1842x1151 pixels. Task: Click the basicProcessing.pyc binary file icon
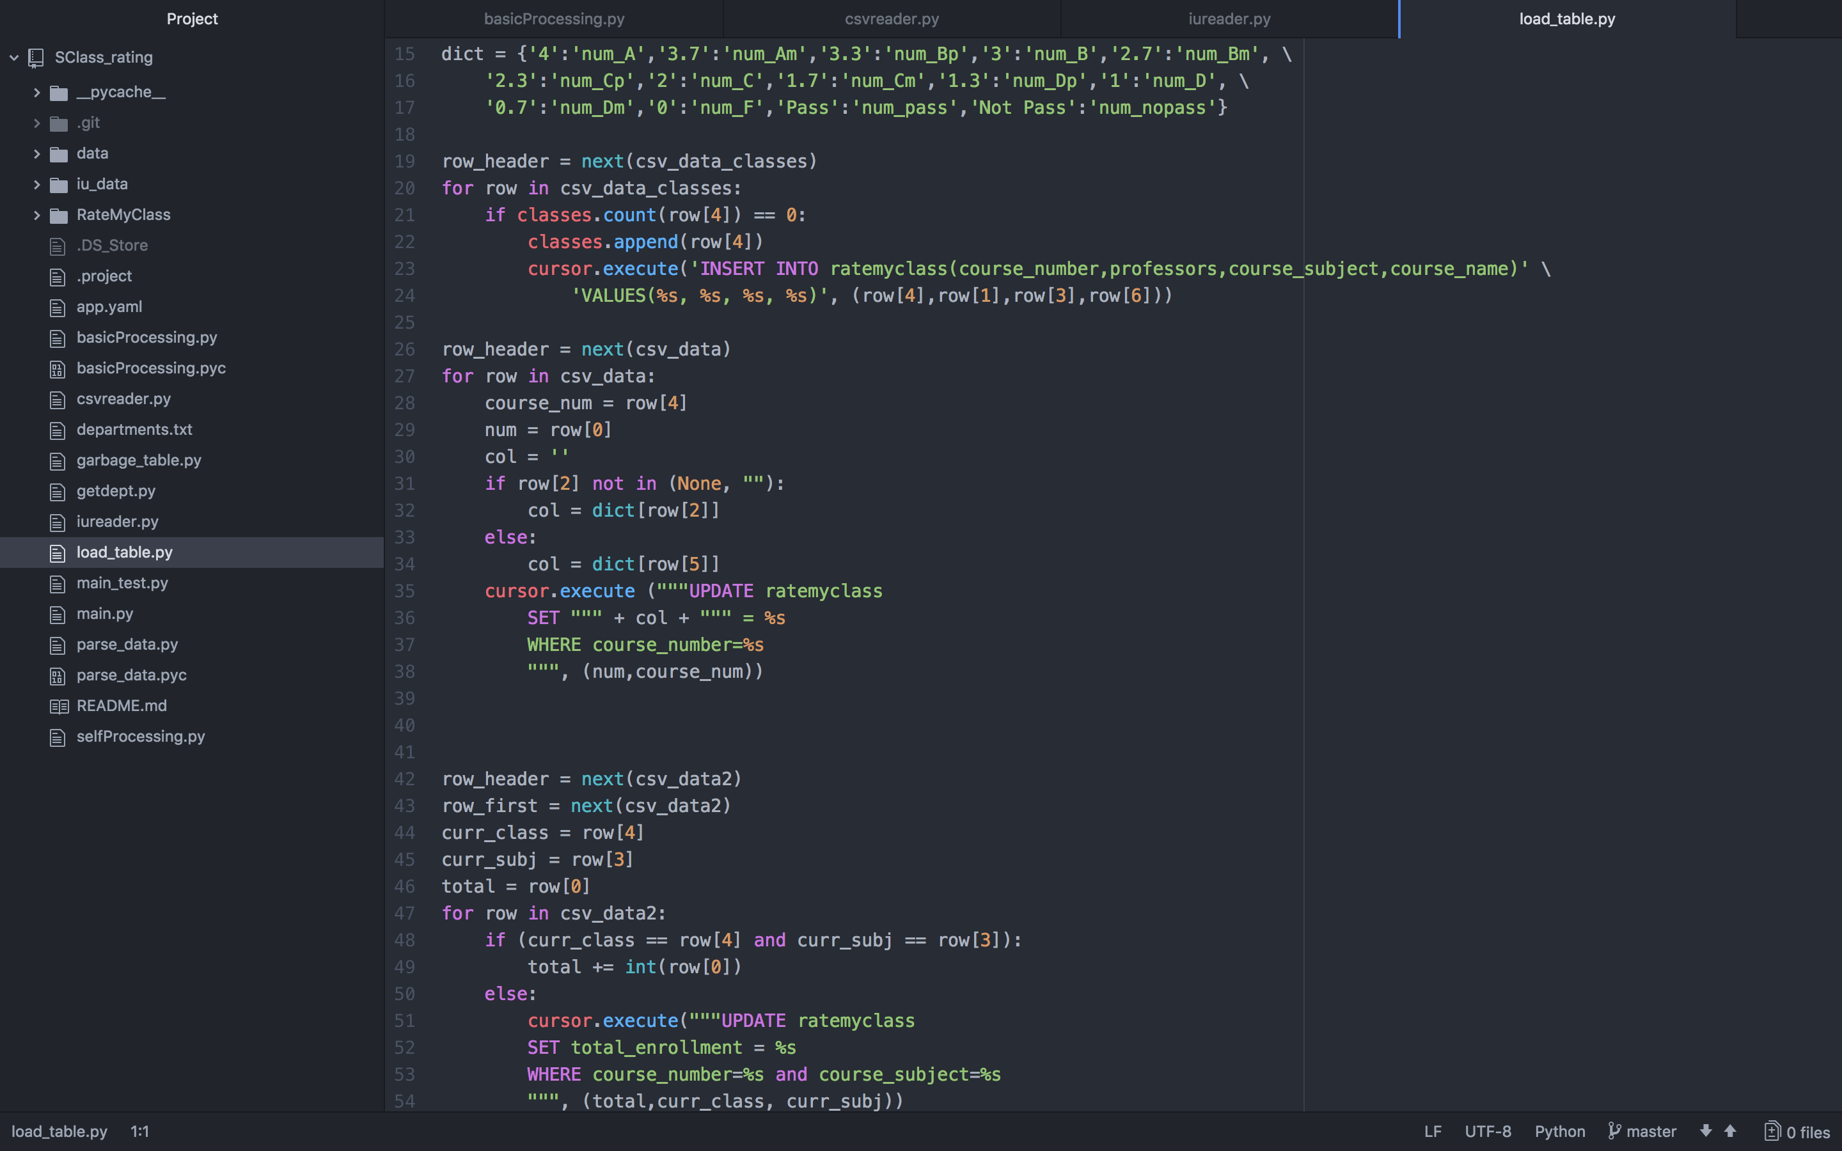(58, 369)
